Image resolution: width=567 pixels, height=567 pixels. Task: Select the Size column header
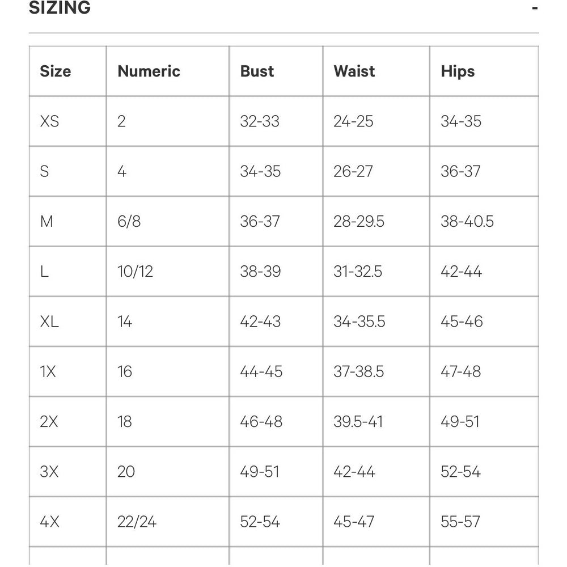tap(56, 71)
